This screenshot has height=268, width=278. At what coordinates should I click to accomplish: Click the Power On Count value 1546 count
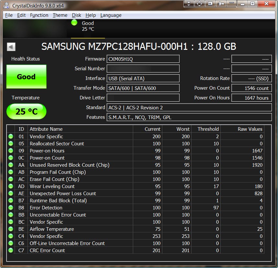[x=251, y=88]
